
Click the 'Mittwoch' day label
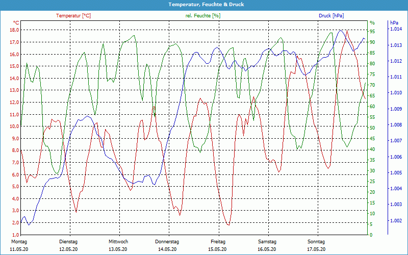pyautogui.click(x=118, y=242)
